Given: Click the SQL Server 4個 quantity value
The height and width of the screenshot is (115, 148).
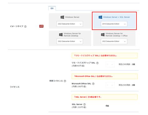Looking at the screenshot, I should pyautogui.click(x=107, y=106).
